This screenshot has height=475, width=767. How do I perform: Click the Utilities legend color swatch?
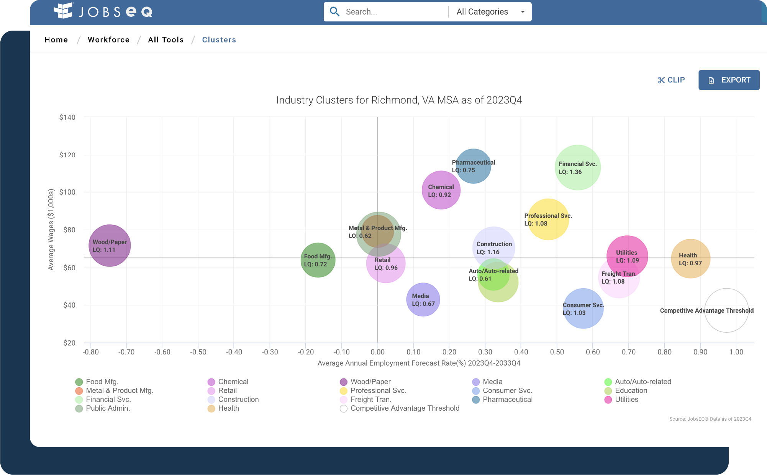[608, 400]
